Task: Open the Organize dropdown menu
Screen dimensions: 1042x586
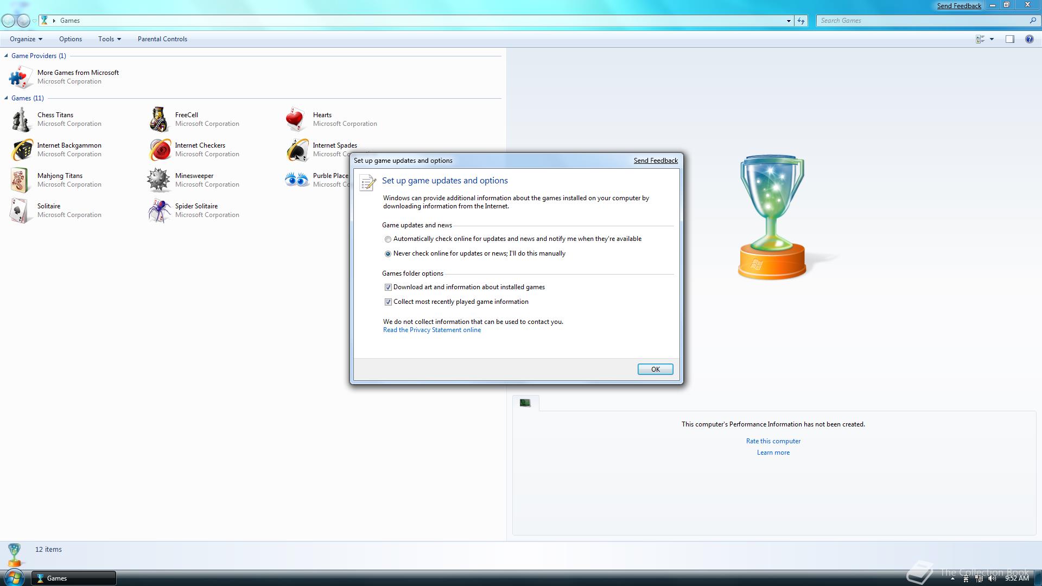Action: [26, 39]
